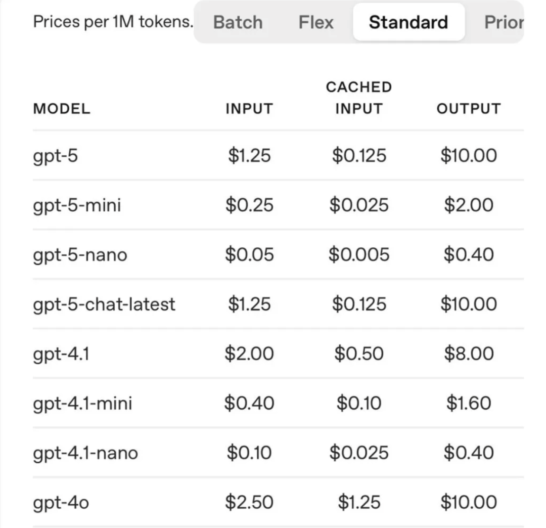The height and width of the screenshot is (528, 546).
Task: Select the gpt-4.1-mini model label
Action: point(82,403)
